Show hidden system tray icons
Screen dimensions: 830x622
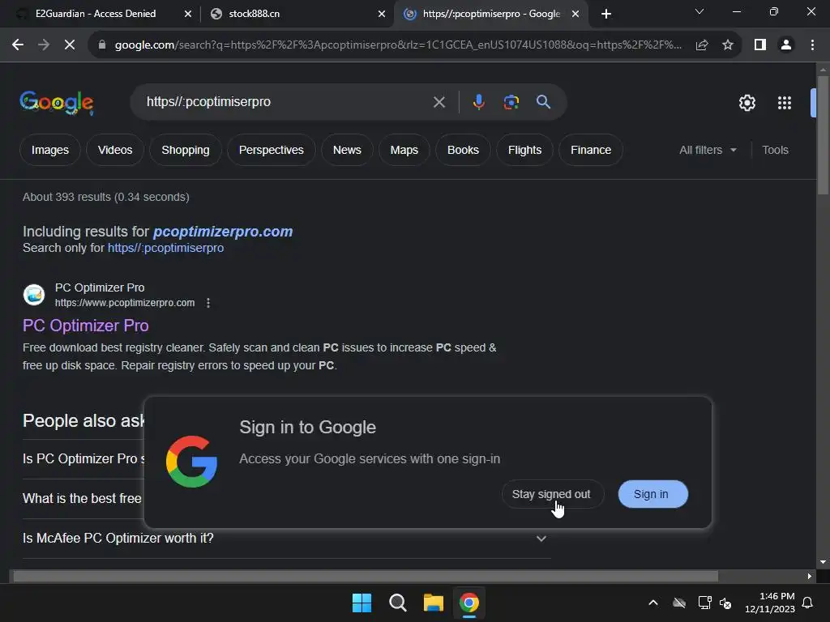point(652,603)
